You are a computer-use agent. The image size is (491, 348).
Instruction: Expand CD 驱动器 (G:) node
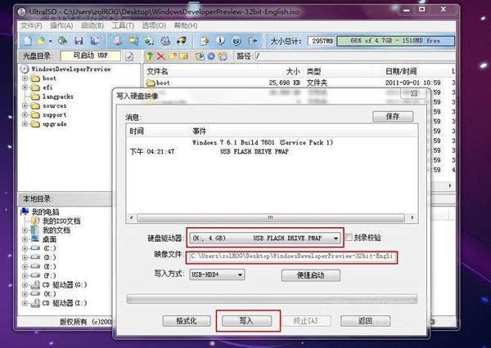pyautogui.click(x=25, y=285)
